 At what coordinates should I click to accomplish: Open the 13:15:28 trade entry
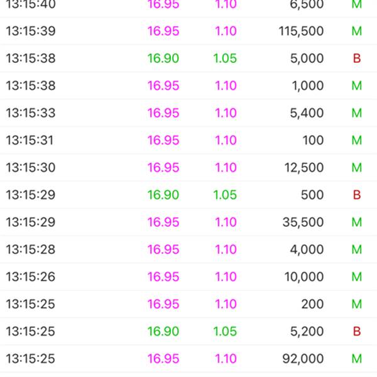pos(188,249)
